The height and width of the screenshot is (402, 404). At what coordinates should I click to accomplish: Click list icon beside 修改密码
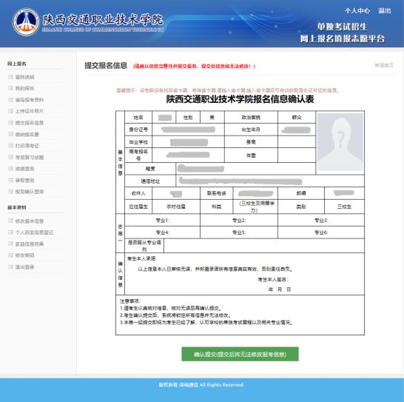(11, 255)
